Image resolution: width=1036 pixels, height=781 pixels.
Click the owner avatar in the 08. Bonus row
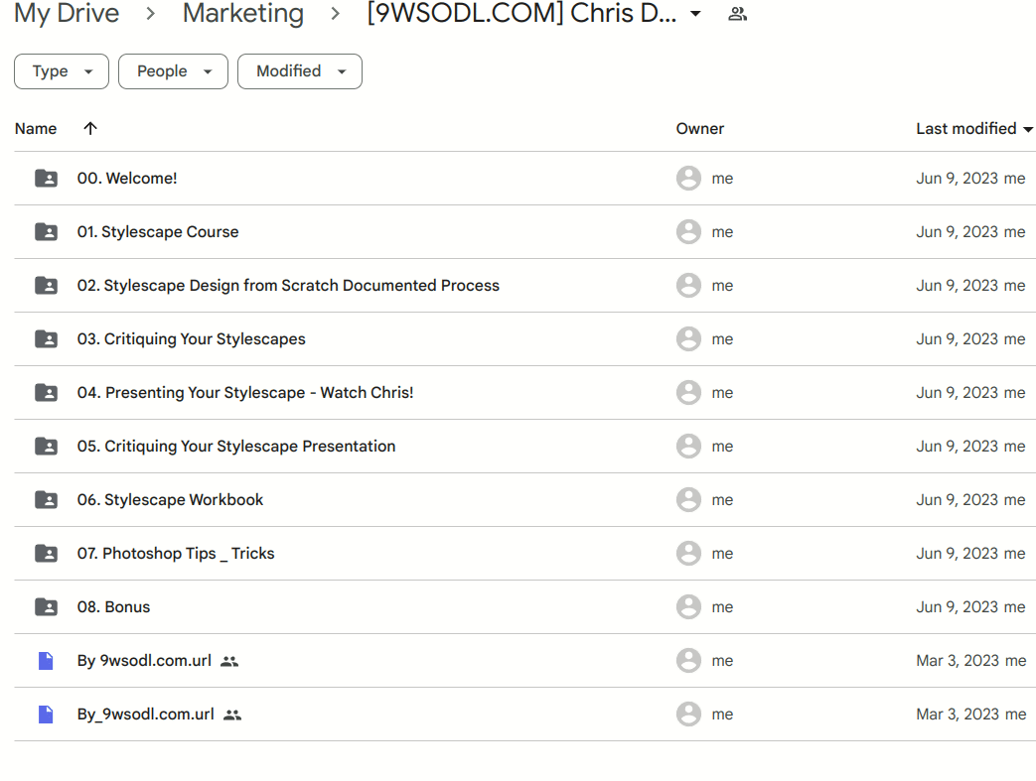click(688, 607)
